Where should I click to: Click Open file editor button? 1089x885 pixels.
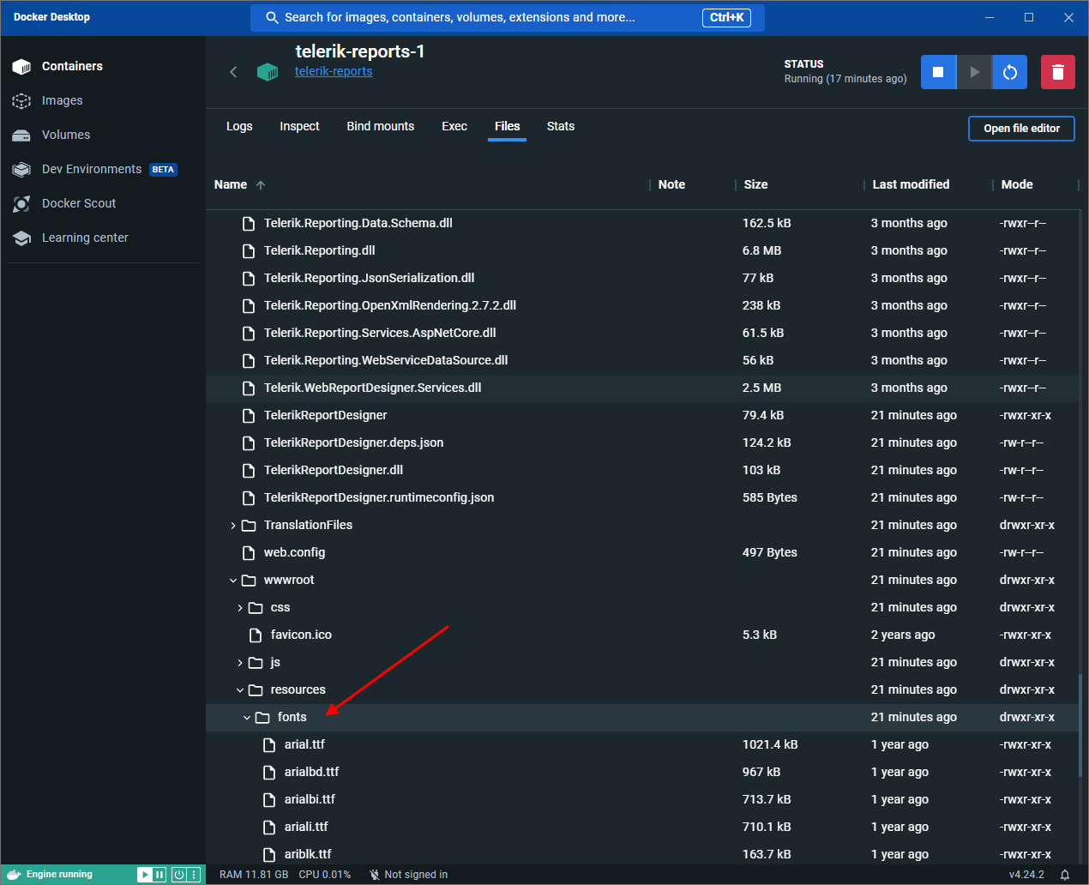tap(1021, 129)
